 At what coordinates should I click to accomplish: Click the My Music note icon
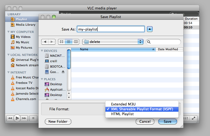coord(13,42)
